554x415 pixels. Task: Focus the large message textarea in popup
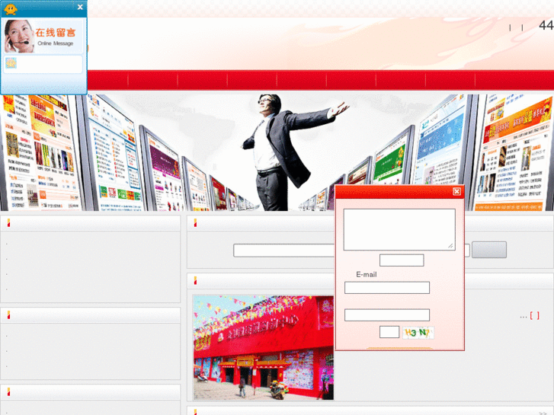point(399,229)
